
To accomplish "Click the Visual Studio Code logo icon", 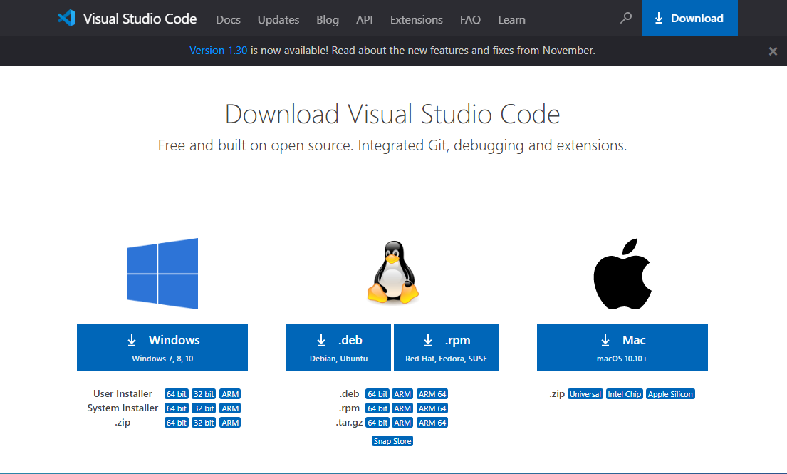I will (x=66, y=19).
